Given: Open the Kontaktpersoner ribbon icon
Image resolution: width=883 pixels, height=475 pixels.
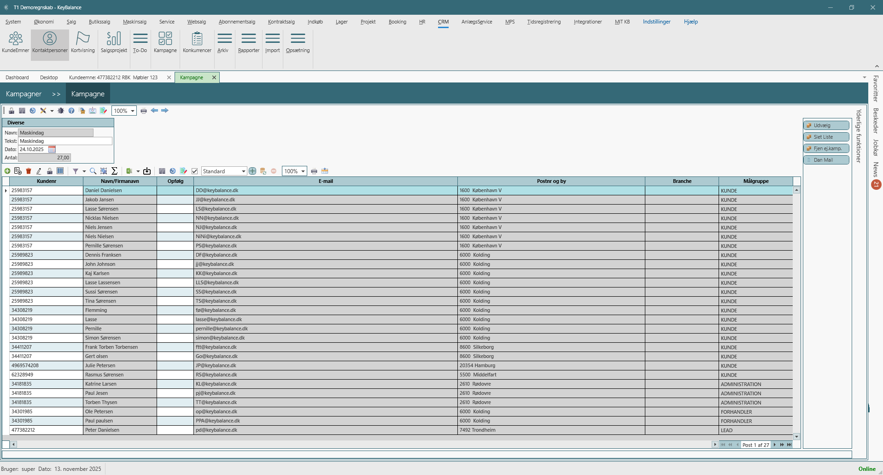Looking at the screenshot, I should [x=50, y=42].
